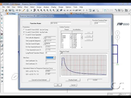Click the Run Analysis play icon
131x98 pixels.
tap(31, 10)
